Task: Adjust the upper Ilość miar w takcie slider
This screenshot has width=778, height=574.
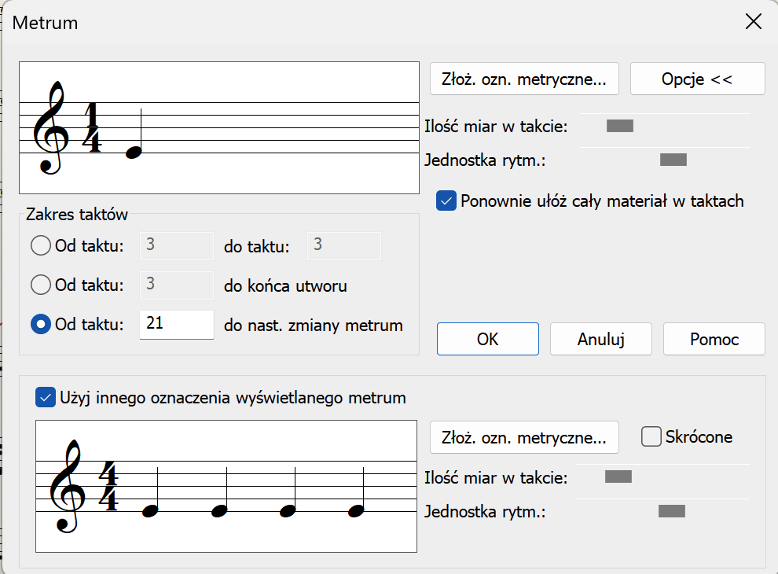Action: [x=620, y=126]
